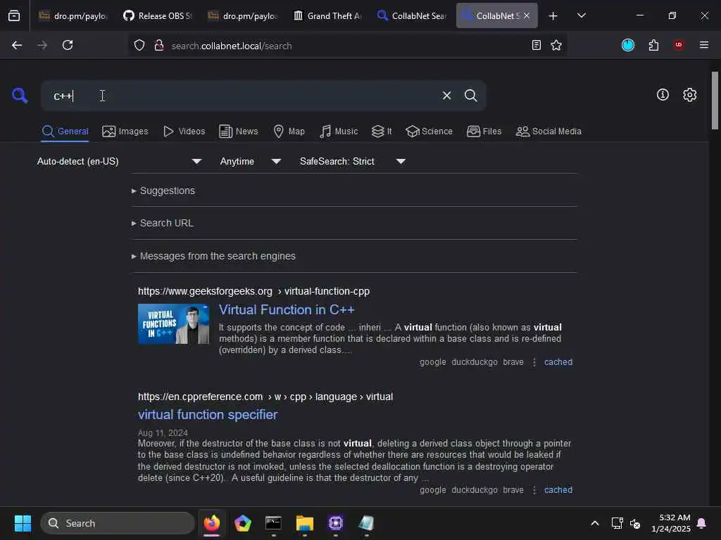The image size is (721, 540).
Task: Select the General search category
Action: pyautogui.click(x=65, y=131)
